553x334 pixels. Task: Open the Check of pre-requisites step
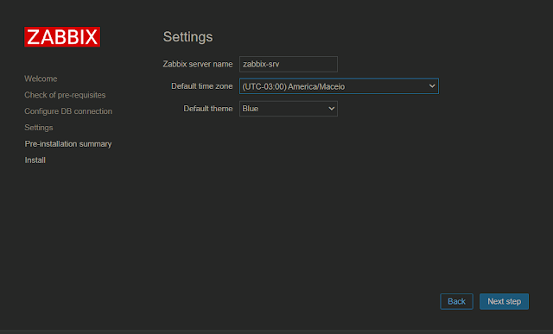coord(65,95)
